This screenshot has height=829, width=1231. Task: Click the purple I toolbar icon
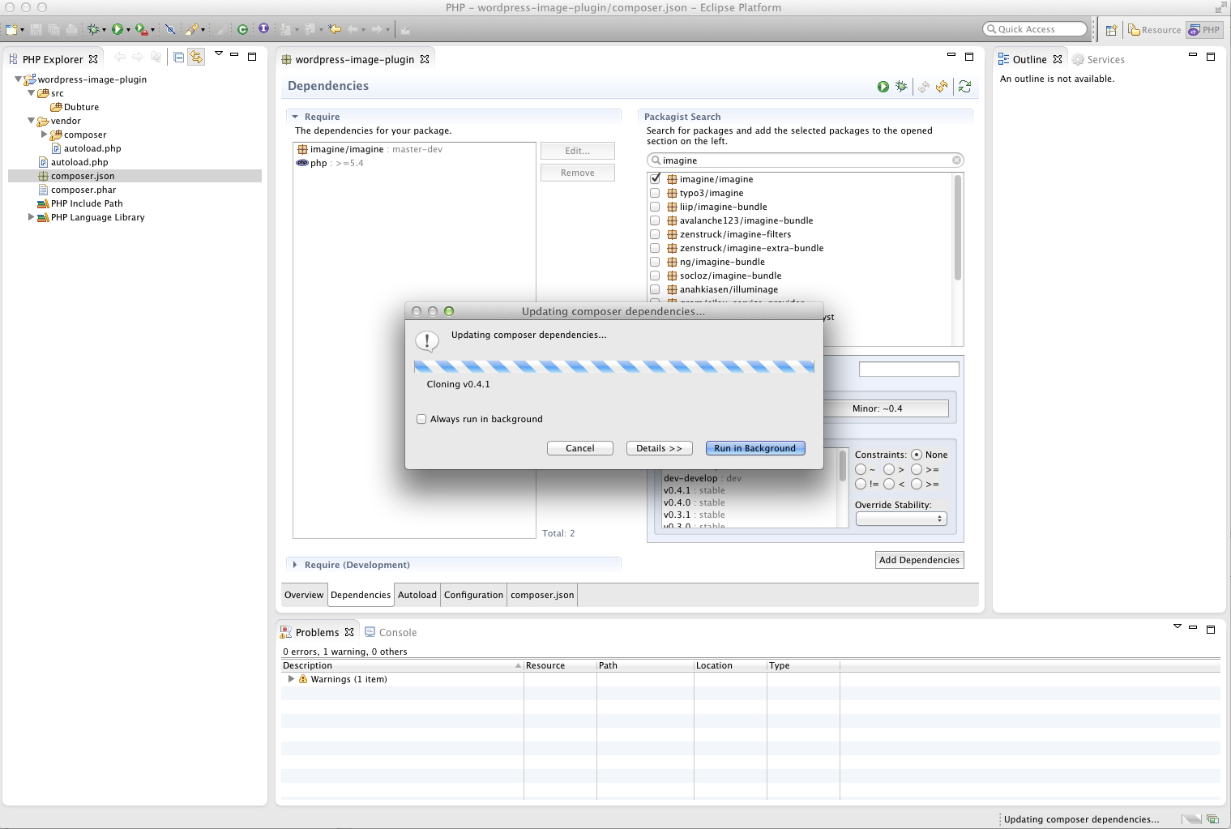click(263, 28)
